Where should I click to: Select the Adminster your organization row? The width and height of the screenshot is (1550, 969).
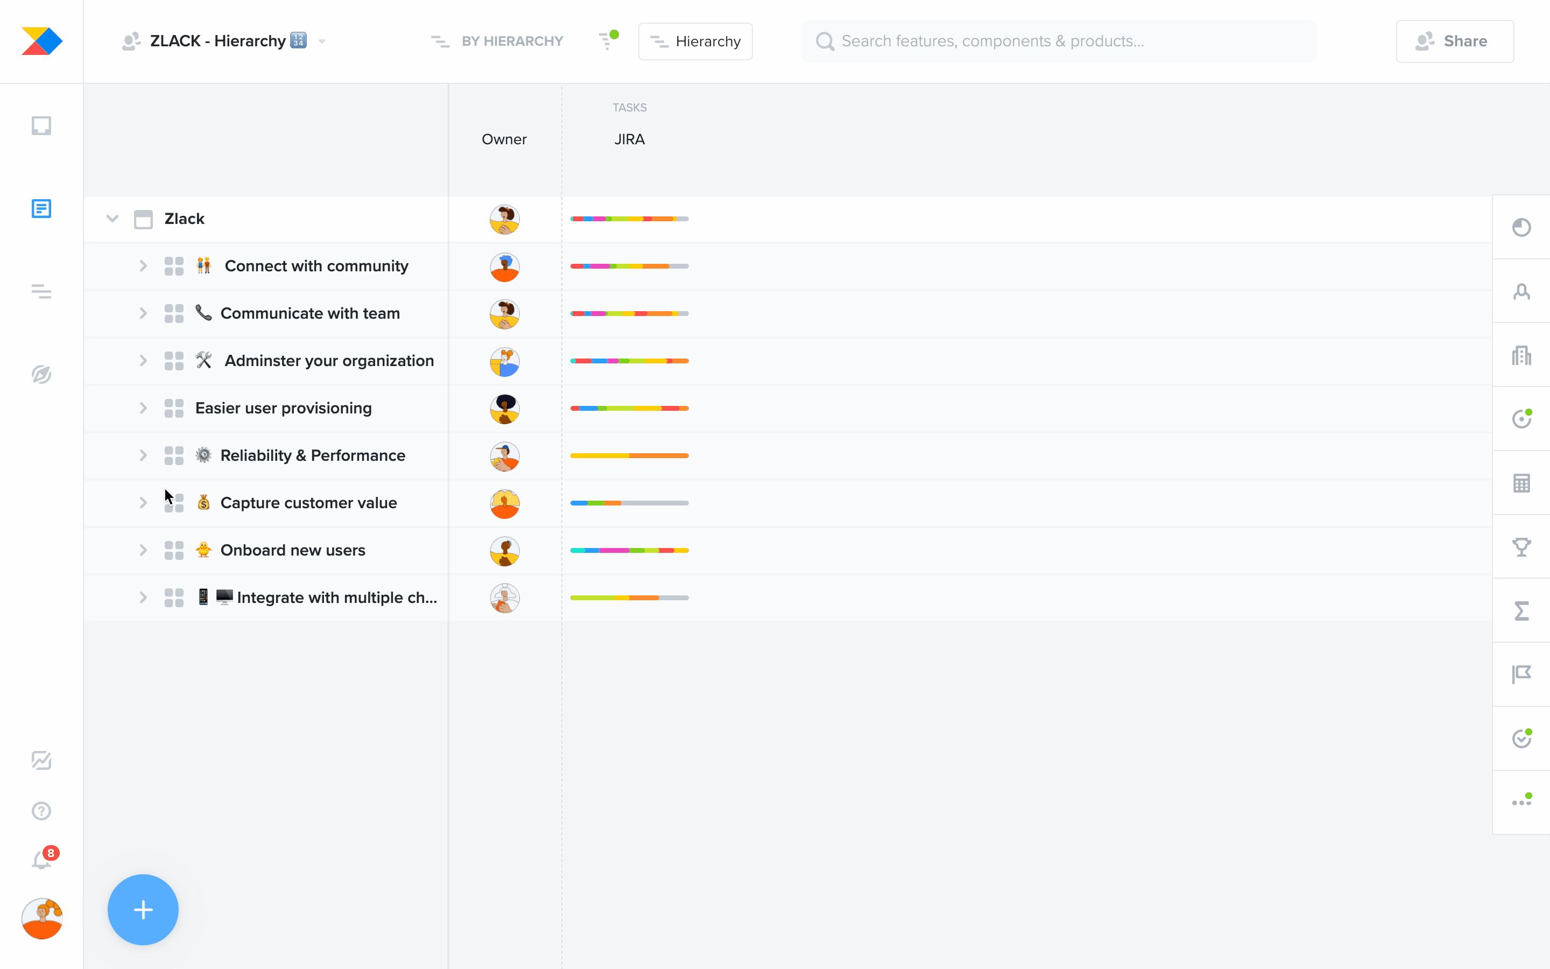pos(788,361)
